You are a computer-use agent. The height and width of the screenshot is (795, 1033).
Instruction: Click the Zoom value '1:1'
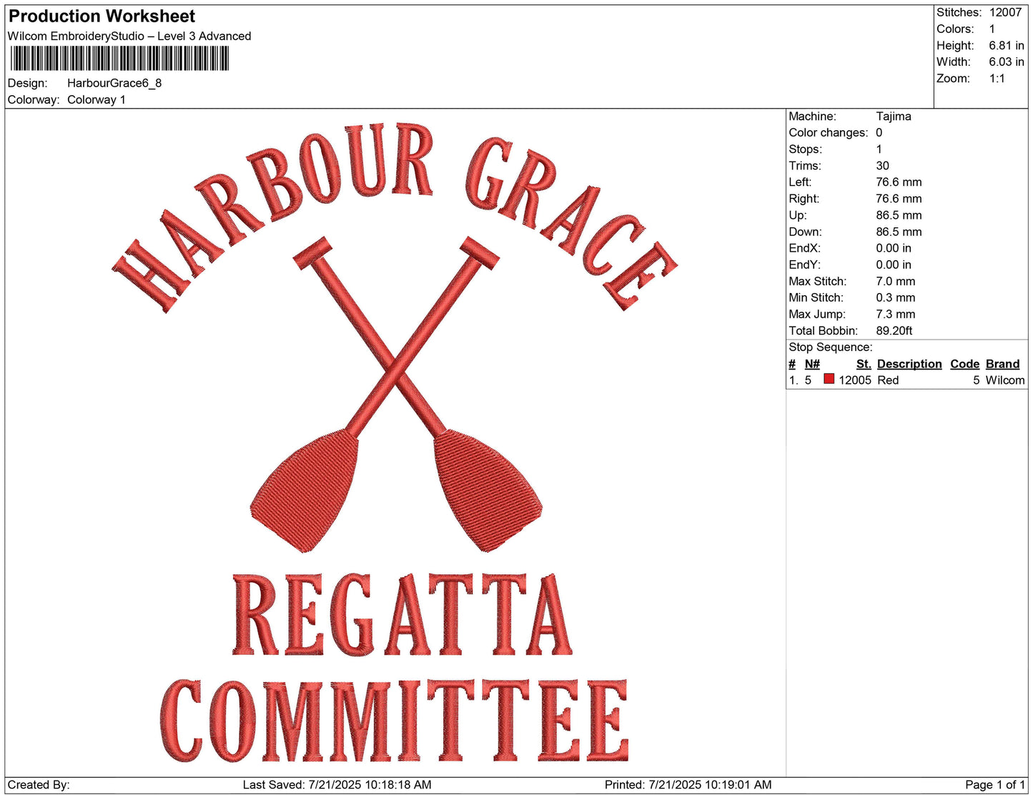(x=997, y=79)
